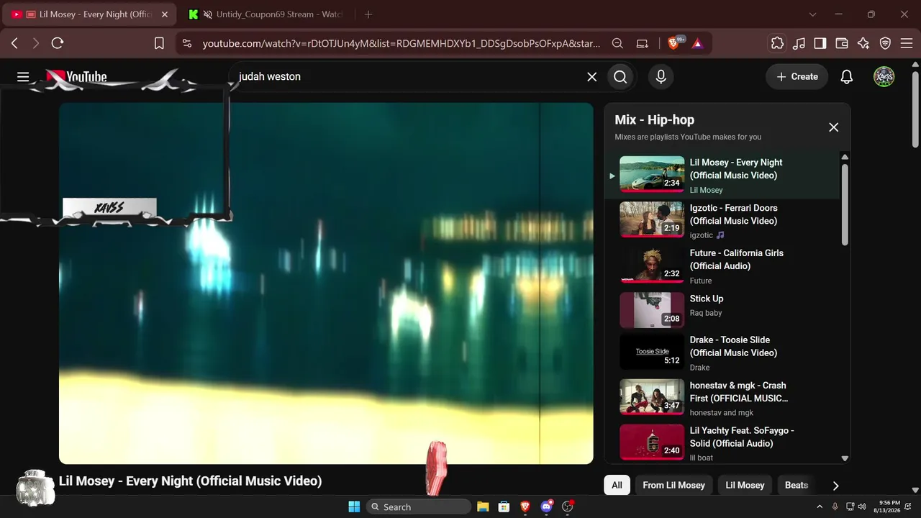Open Discord from the taskbar
Screen dimensions: 921x518
(546, 506)
